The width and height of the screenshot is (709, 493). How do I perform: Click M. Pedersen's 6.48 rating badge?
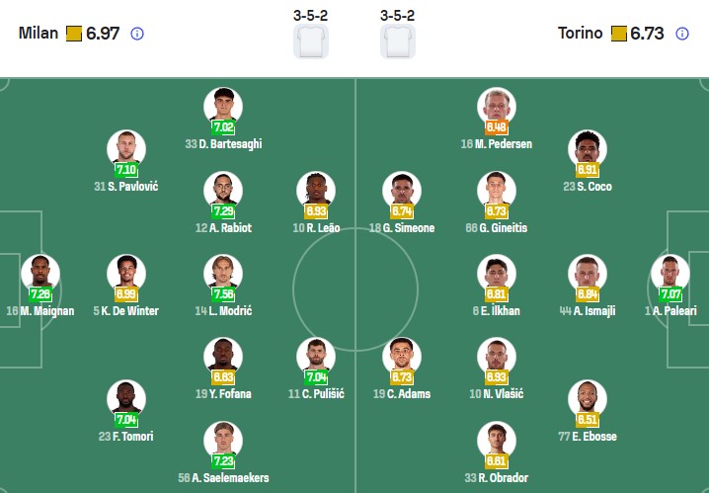[x=496, y=127]
